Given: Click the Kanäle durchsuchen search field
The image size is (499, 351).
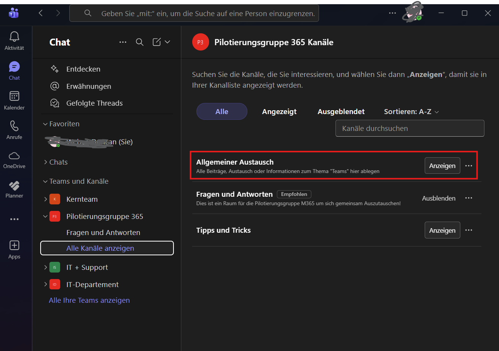Looking at the screenshot, I should click(409, 129).
